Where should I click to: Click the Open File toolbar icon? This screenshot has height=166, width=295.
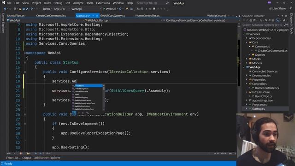point(20,9)
